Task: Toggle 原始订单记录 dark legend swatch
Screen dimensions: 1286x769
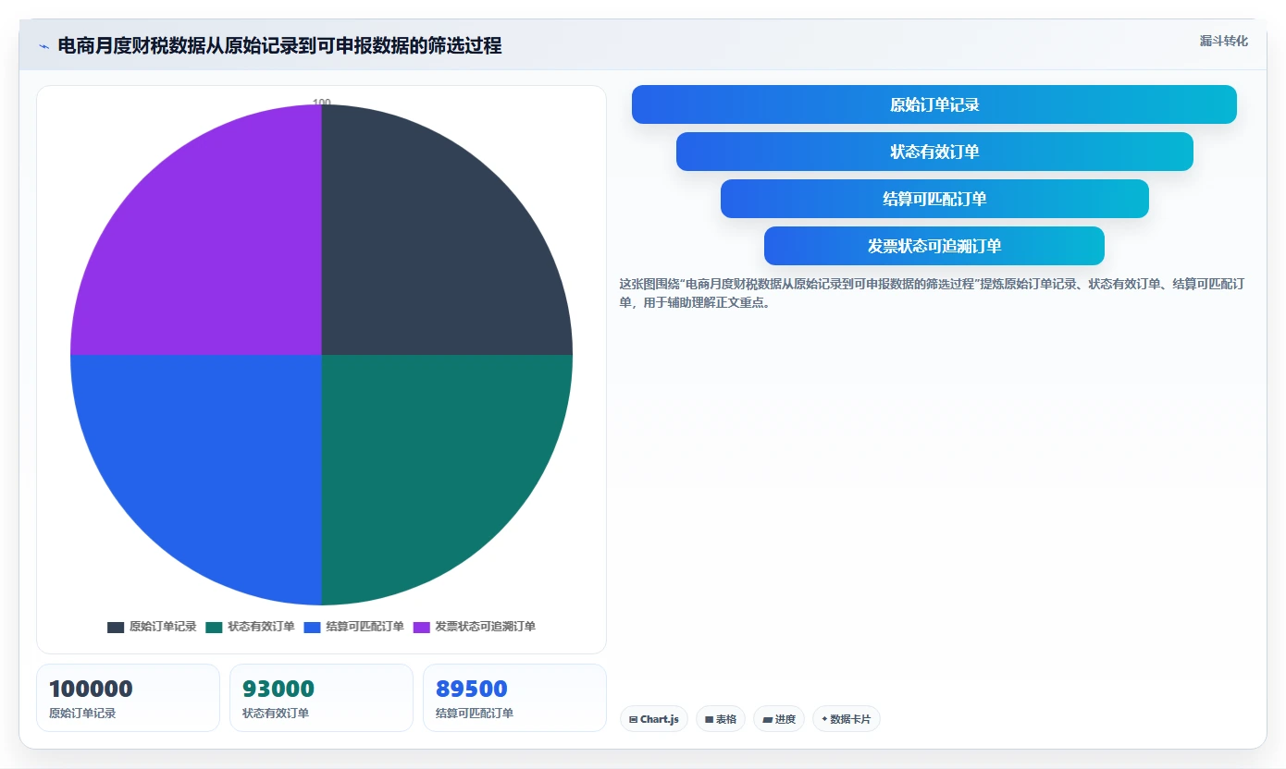Action: point(116,627)
